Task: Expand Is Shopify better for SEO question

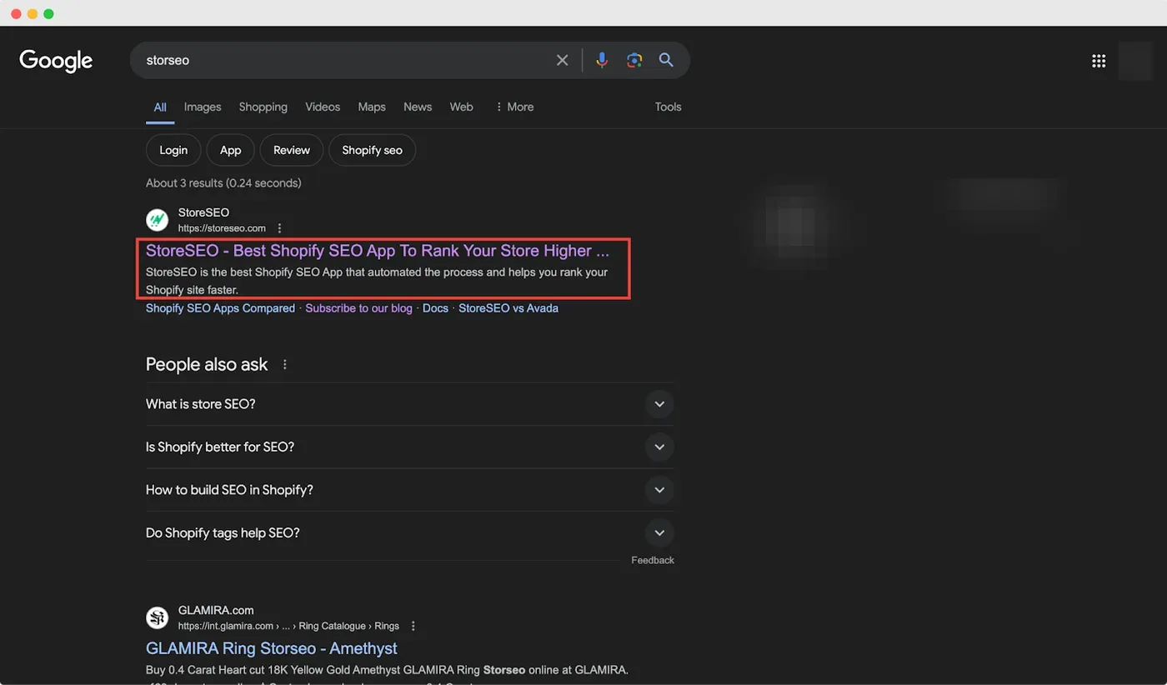Action: pos(409,447)
